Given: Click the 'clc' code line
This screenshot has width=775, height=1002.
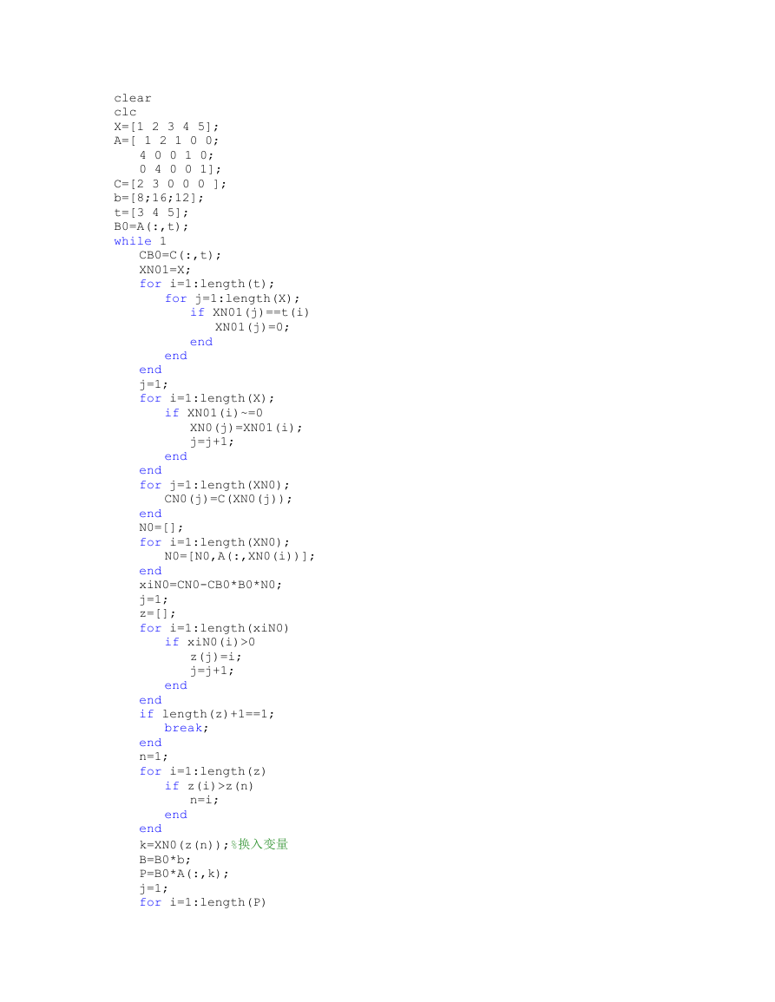Looking at the screenshot, I should (x=125, y=112).
